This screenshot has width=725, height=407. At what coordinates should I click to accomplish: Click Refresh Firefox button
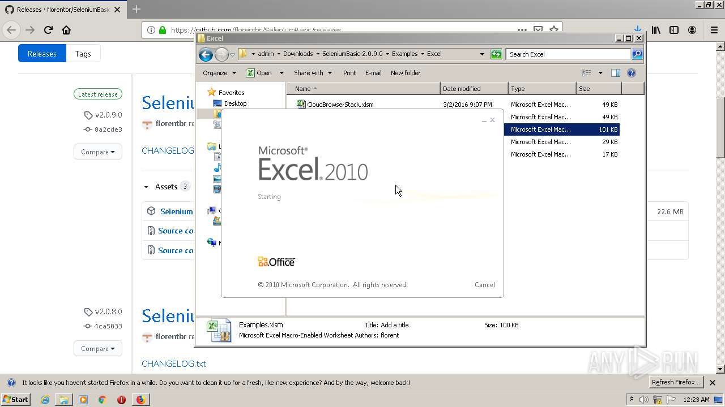pyautogui.click(x=676, y=383)
